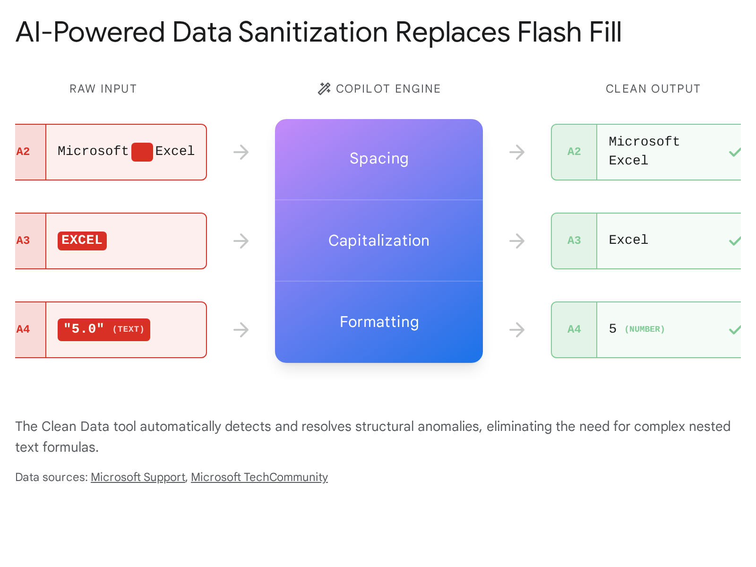Select the Spacing section in Copilot engine
This screenshot has height=567, width=756.
pyautogui.click(x=379, y=159)
